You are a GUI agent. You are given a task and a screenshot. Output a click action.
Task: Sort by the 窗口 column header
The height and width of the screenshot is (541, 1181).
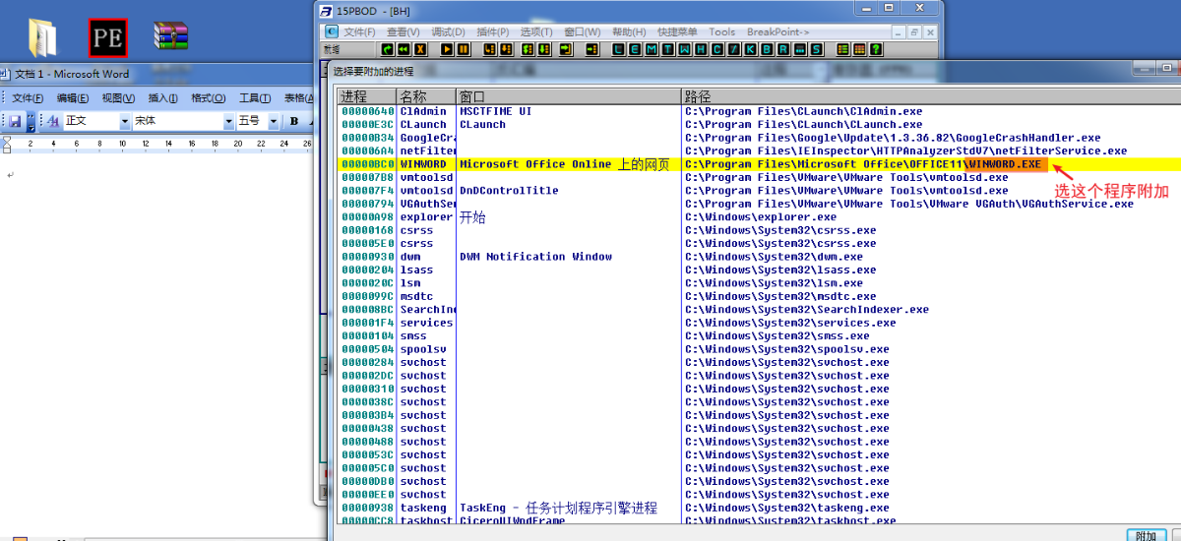point(569,96)
